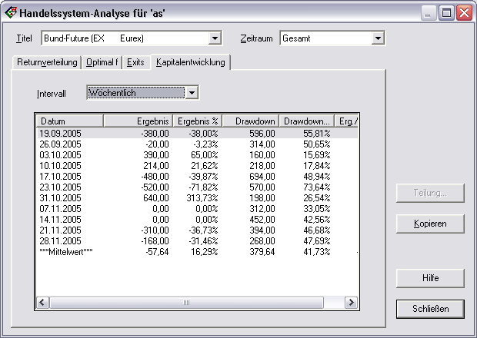The width and height of the screenshot is (477, 338).
Task: Click the 214,00 result value
Action: click(x=155, y=165)
